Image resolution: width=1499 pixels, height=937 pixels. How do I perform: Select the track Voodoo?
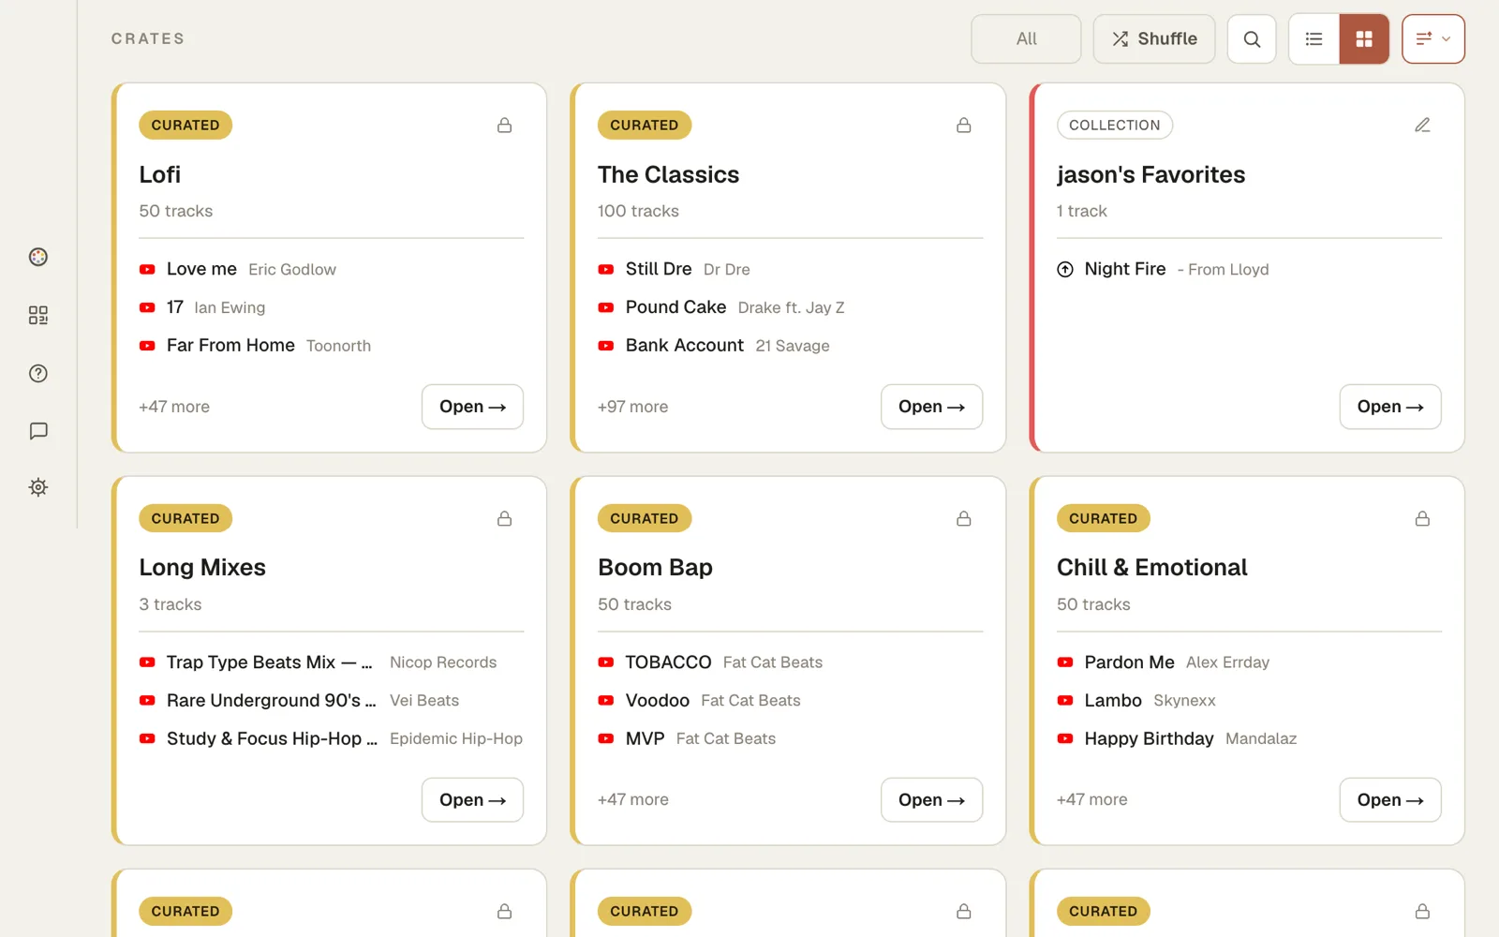tap(658, 701)
